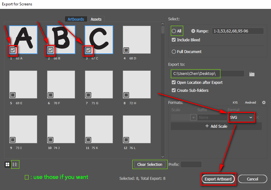
Task: Add iOS format presets
Action: tap(235, 103)
